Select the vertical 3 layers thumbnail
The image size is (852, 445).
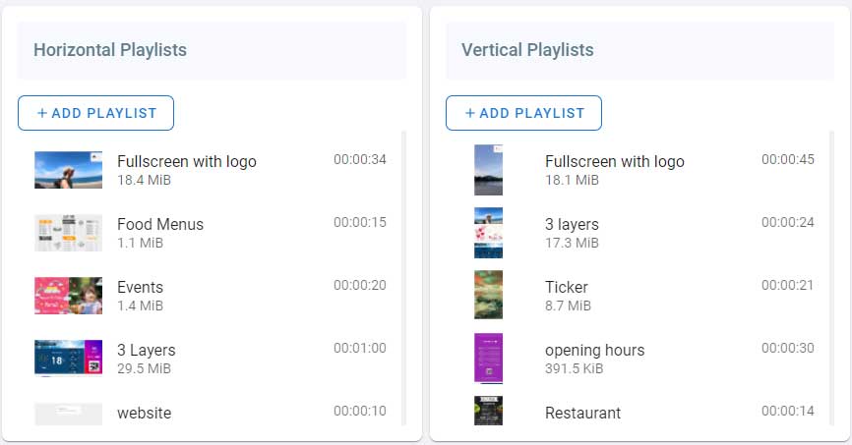[x=488, y=233]
